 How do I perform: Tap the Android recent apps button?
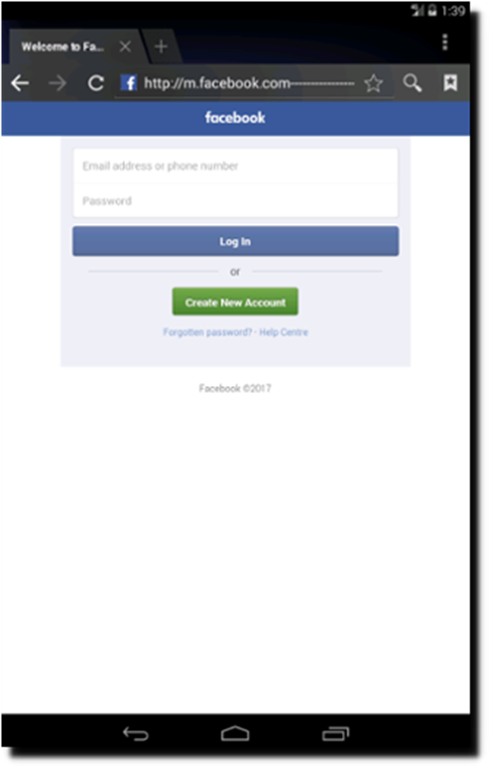click(x=335, y=734)
